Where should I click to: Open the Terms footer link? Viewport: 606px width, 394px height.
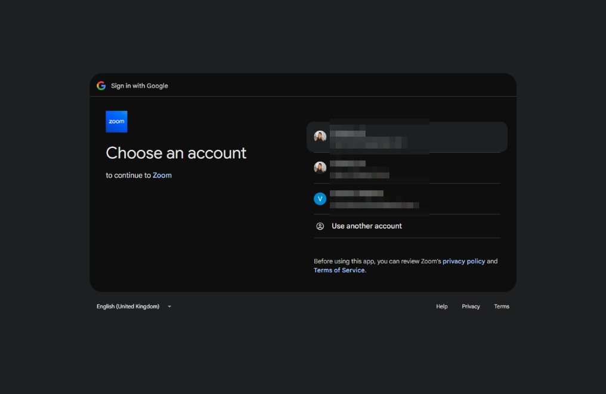501,306
